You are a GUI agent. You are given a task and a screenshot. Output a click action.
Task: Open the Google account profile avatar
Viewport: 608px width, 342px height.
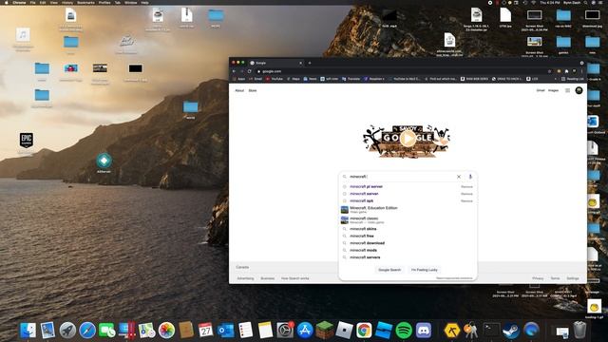[x=579, y=90]
